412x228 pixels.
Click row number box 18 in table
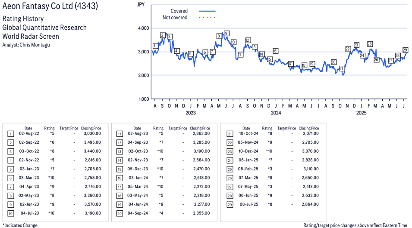[120, 196]
